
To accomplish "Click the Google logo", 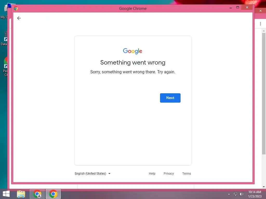I will tap(133, 51).
